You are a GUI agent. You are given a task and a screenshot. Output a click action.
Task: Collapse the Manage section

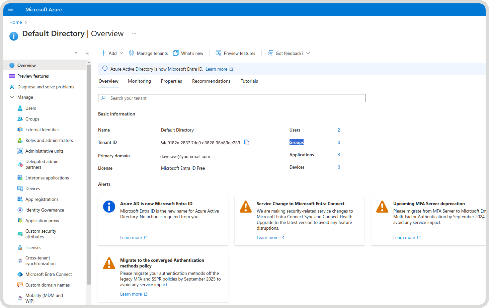(x=12, y=97)
